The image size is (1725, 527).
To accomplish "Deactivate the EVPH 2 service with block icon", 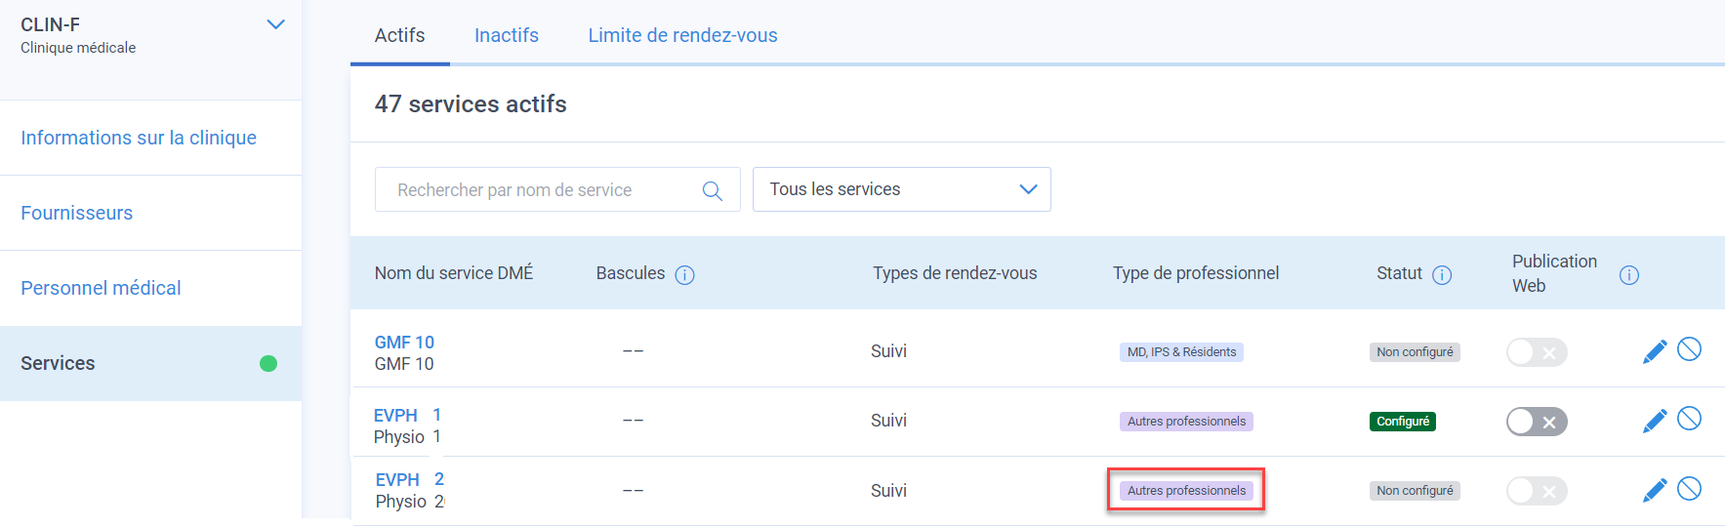I will coord(1689,488).
